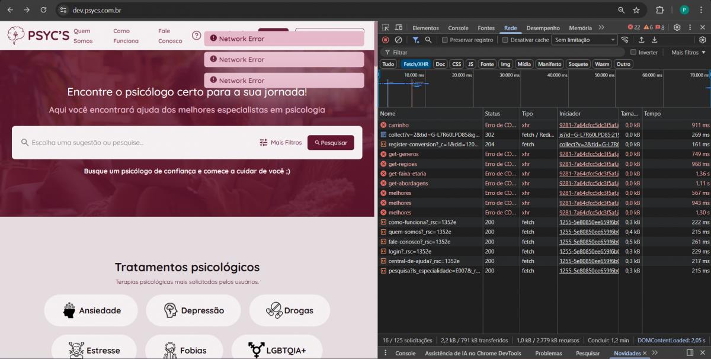Toggle device toolbar emulation icon

pyautogui.click(x=399, y=28)
